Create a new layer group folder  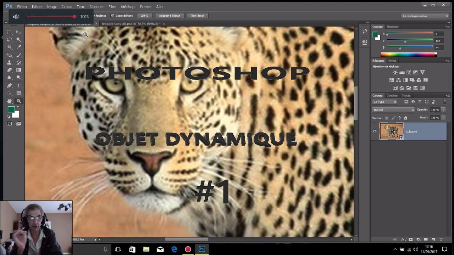(x=426, y=239)
